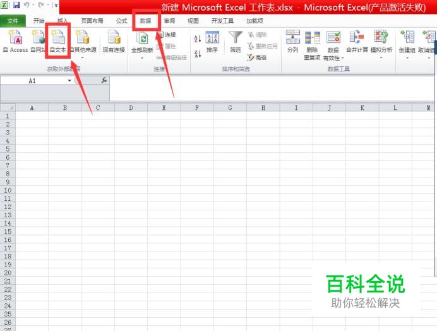Click the From Text (自文本) import icon
The image size is (437, 331).
pyautogui.click(x=58, y=41)
